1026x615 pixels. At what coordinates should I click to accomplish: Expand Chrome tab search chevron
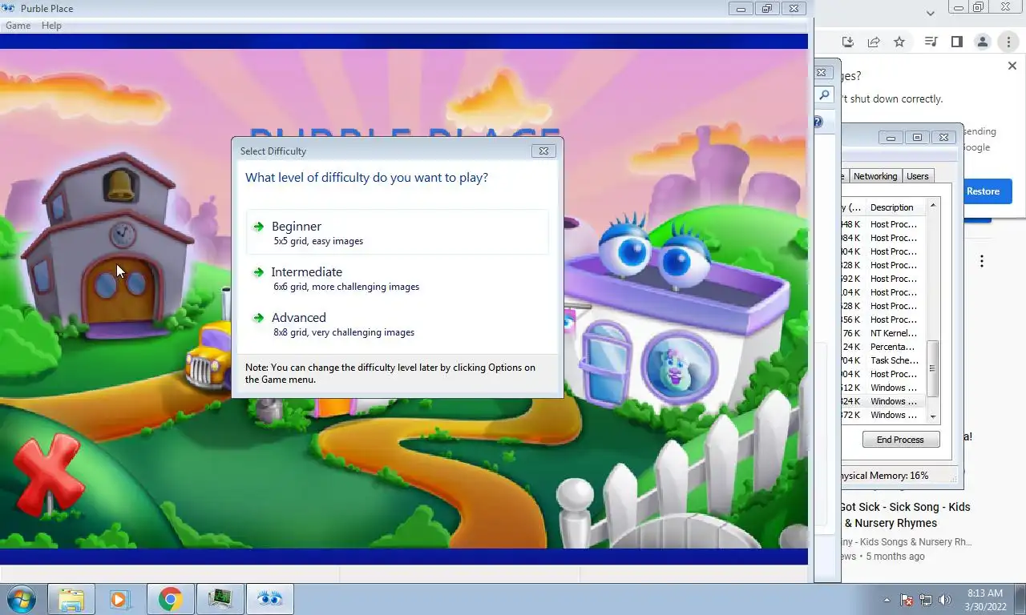pos(930,13)
